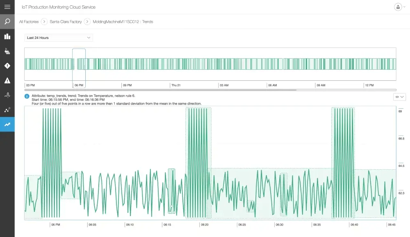Open the scatter plot analysis icon
The image size is (410, 237).
[7, 110]
